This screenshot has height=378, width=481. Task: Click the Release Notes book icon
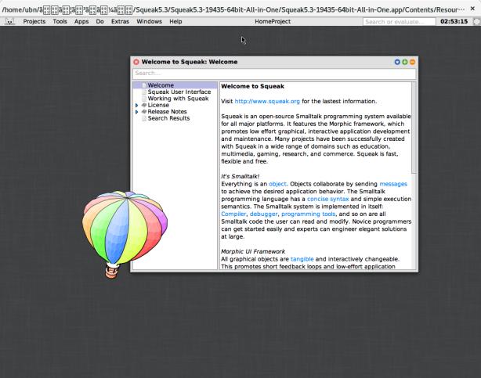click(144, 112)
